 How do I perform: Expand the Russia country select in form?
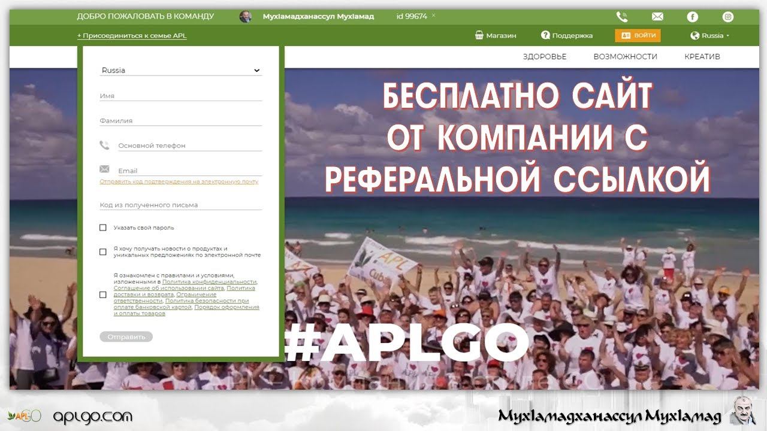click(x=181, y=70)
